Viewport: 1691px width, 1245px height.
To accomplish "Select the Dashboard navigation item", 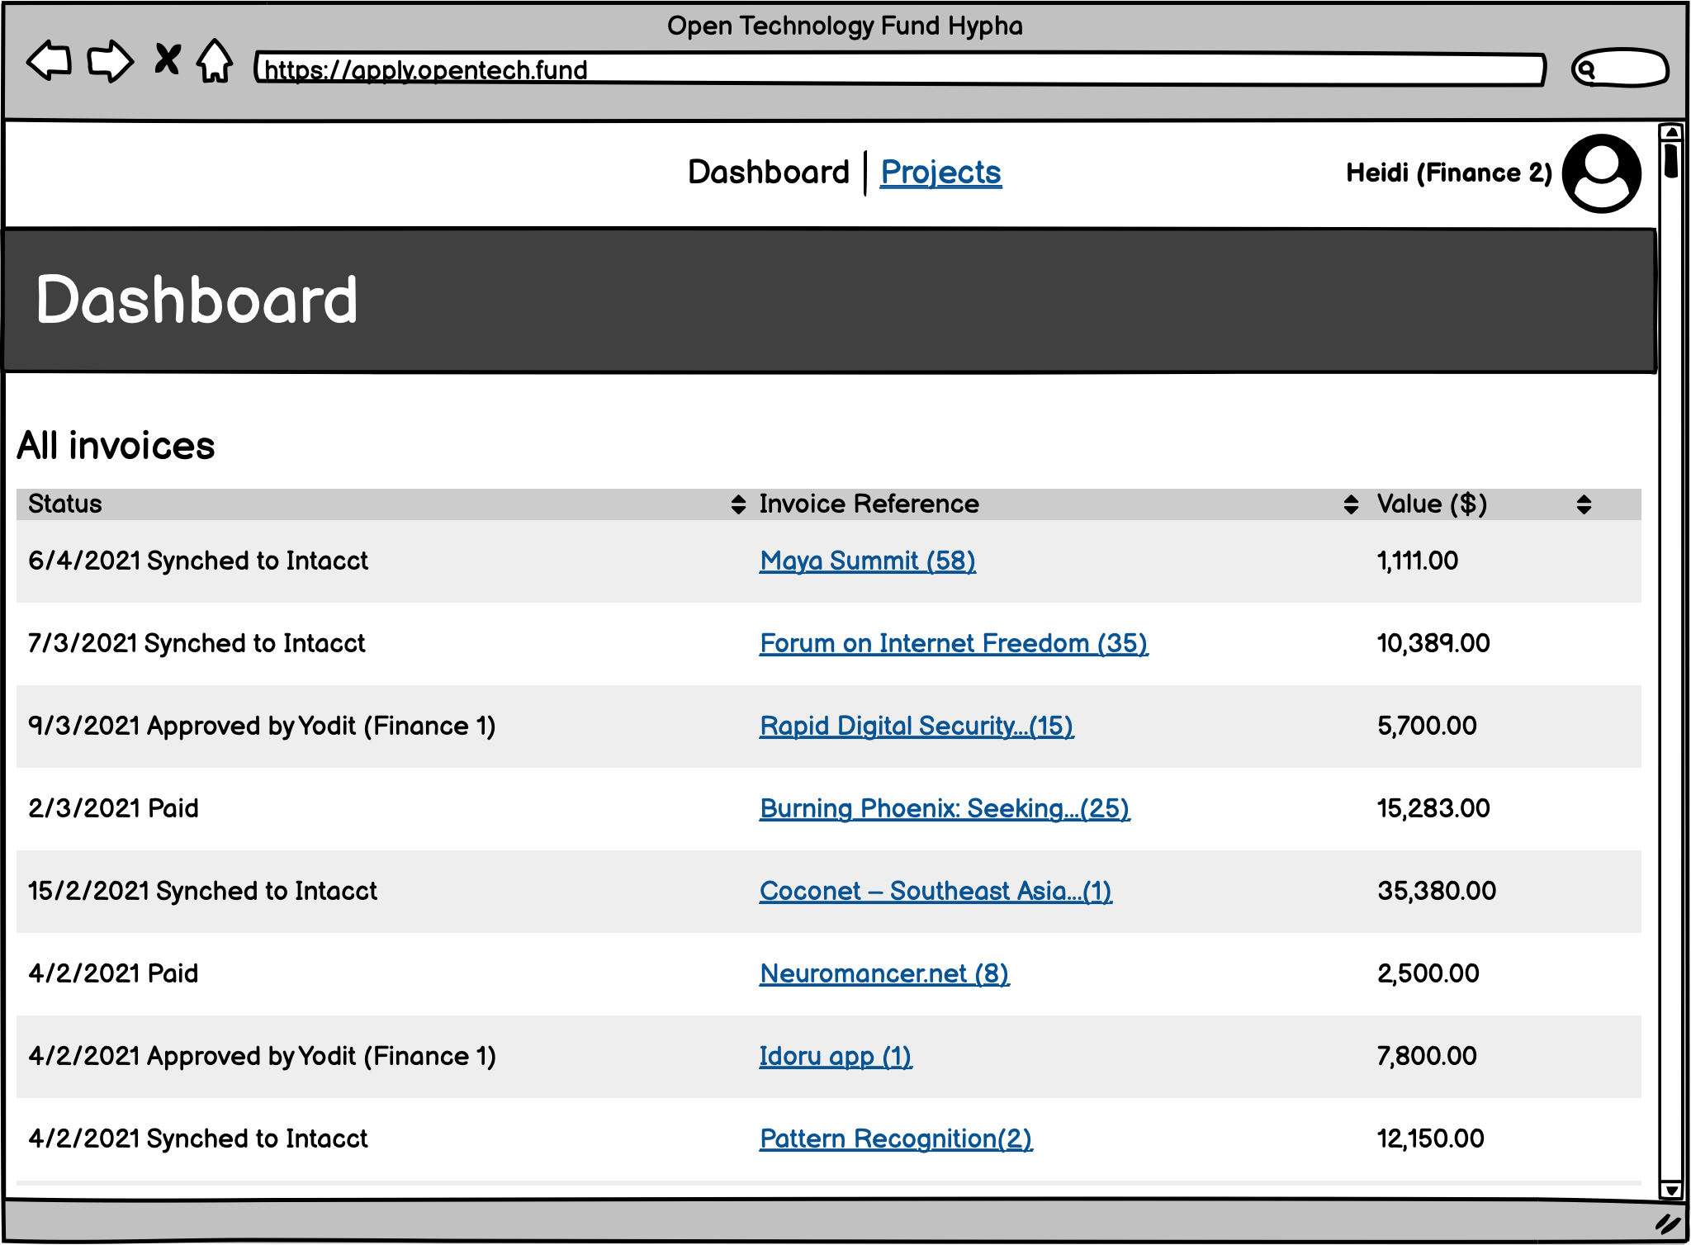I will point(770,172).
